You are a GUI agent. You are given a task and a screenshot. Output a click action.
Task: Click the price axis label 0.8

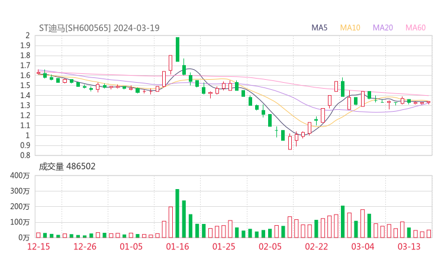click(x=25, y=155)
